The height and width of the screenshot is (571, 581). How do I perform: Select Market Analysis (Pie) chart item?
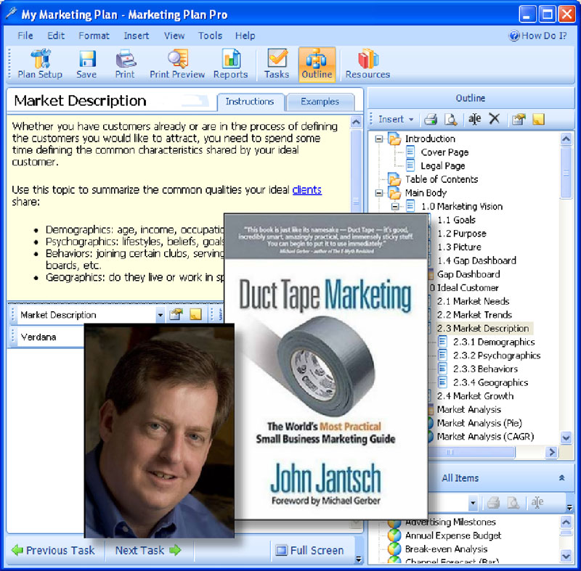click(x=479, y=423)
